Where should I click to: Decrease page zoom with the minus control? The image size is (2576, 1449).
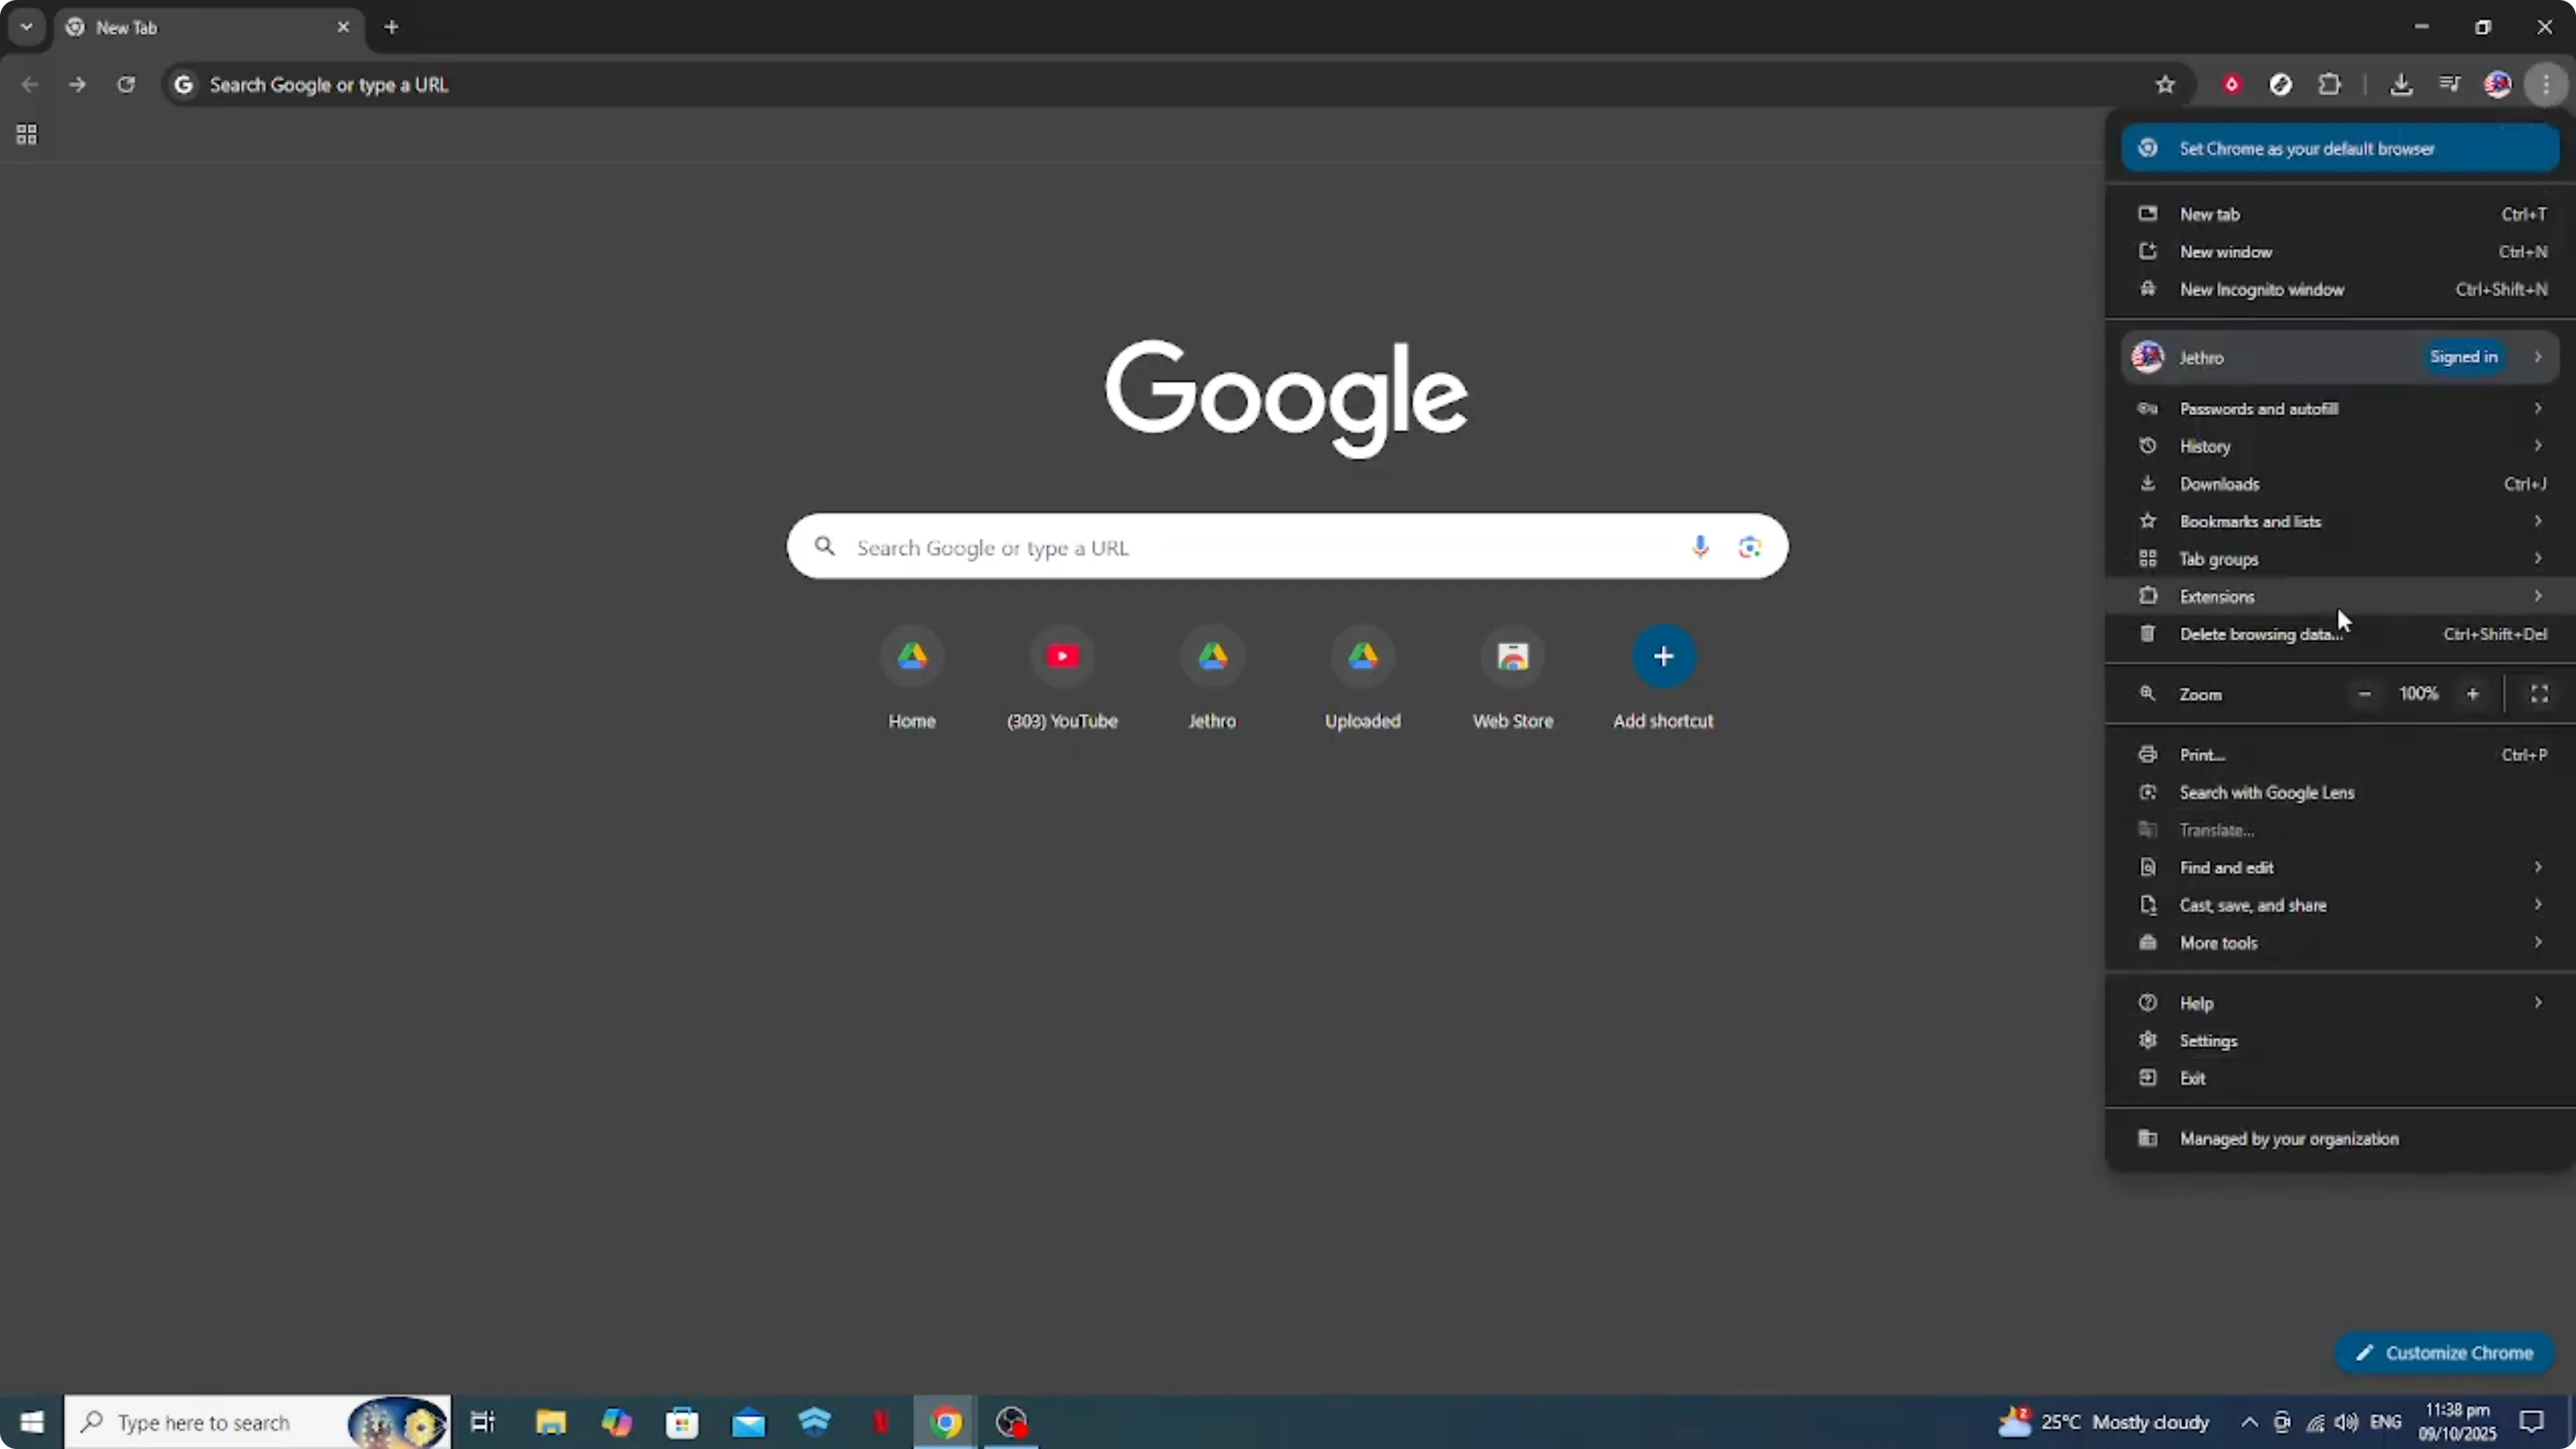pyautogui.click(x=2365, y=693)
